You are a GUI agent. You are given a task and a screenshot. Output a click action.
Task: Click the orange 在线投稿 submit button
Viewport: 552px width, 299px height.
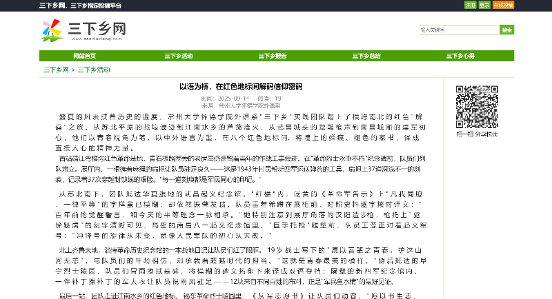(504, 5)
